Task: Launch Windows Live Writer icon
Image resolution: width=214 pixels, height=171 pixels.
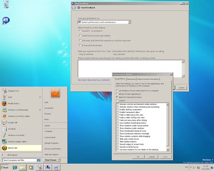Action: pyautogui.click(x=4, y=135)
